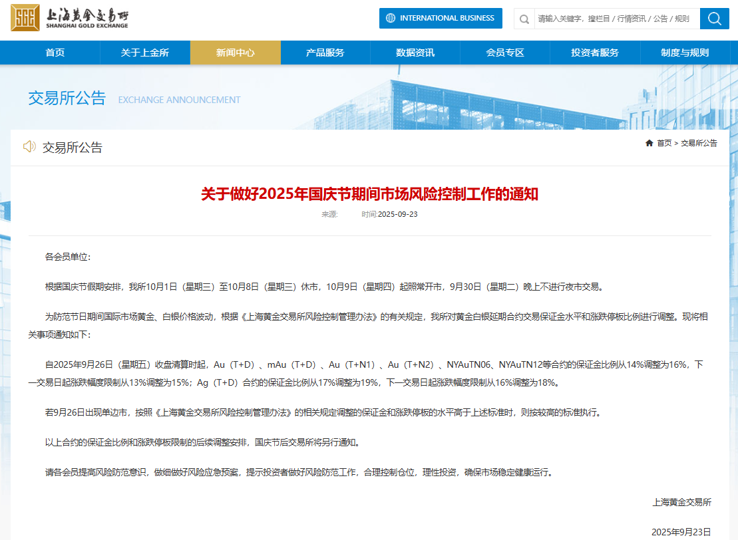Click the blue search magnifier button
This screenshot has height=540, width=738.
point(714,19)
